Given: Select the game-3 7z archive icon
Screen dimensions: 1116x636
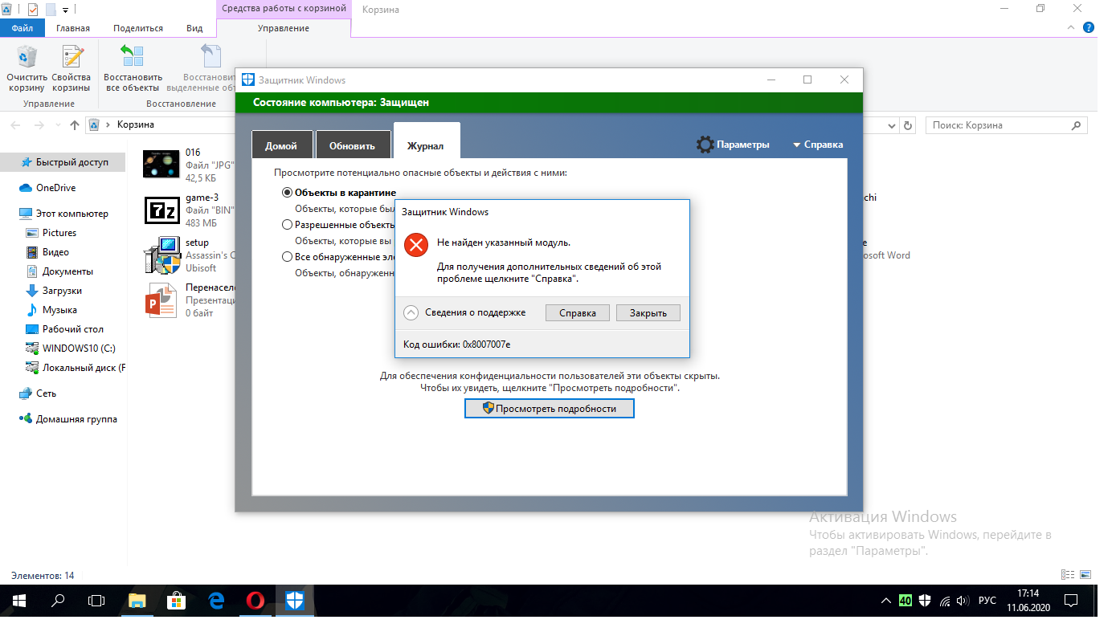Looking at the screenshot, I should click(x=161, y=210).
